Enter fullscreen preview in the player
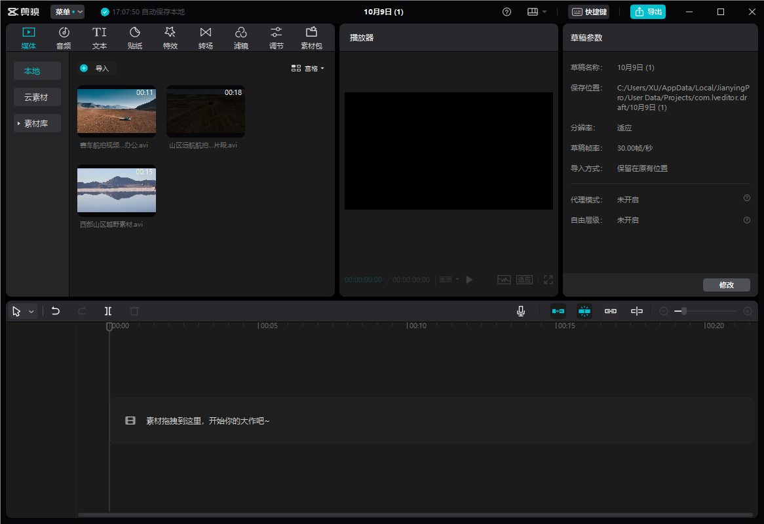 [x=548, y=280]
